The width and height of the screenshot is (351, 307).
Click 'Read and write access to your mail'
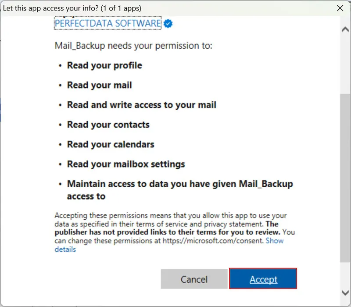(x=141, y=105)
